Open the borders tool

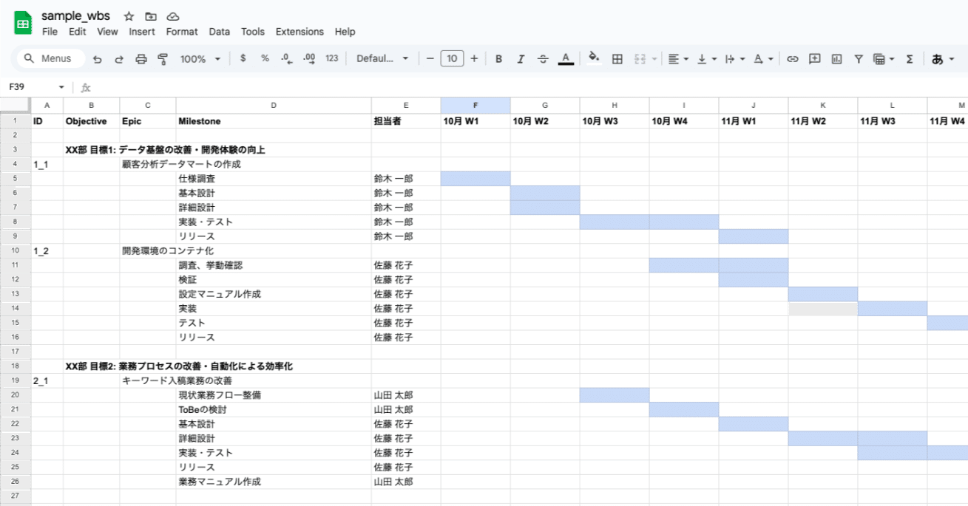[x=617, y=58]
